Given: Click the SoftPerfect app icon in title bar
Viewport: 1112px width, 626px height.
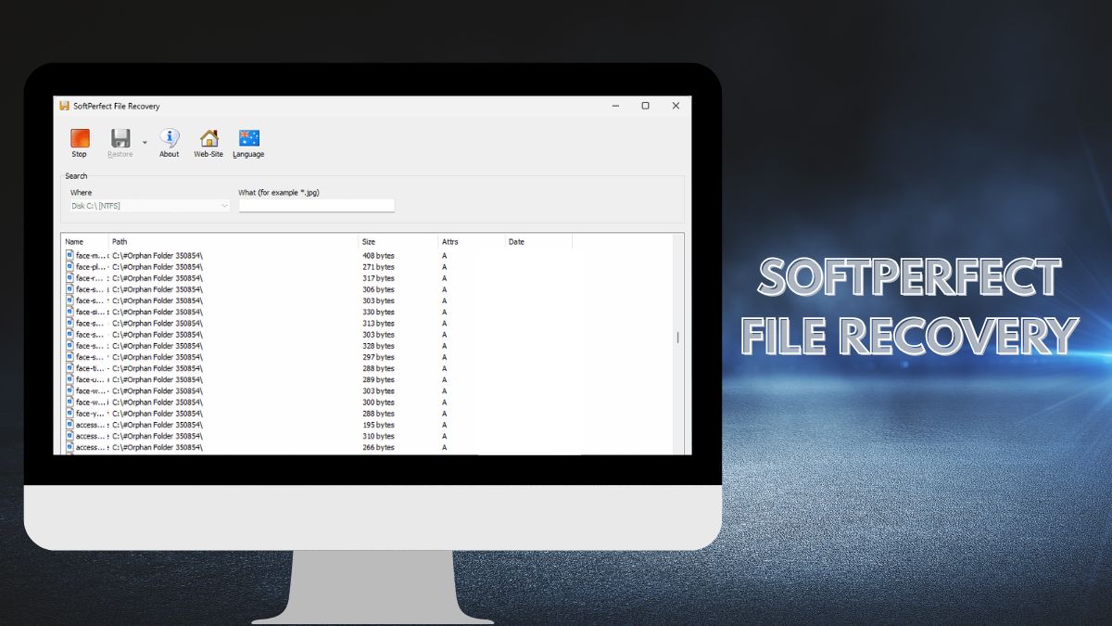Looking at the screenshot, I should (64, 106).
